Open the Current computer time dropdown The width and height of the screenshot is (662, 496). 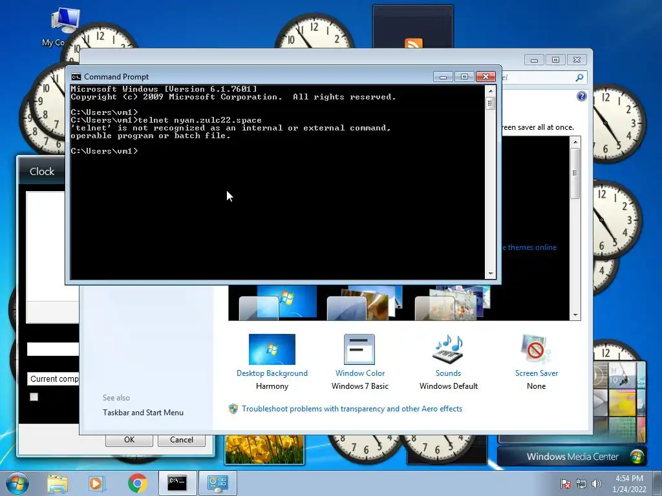(53, 378)
